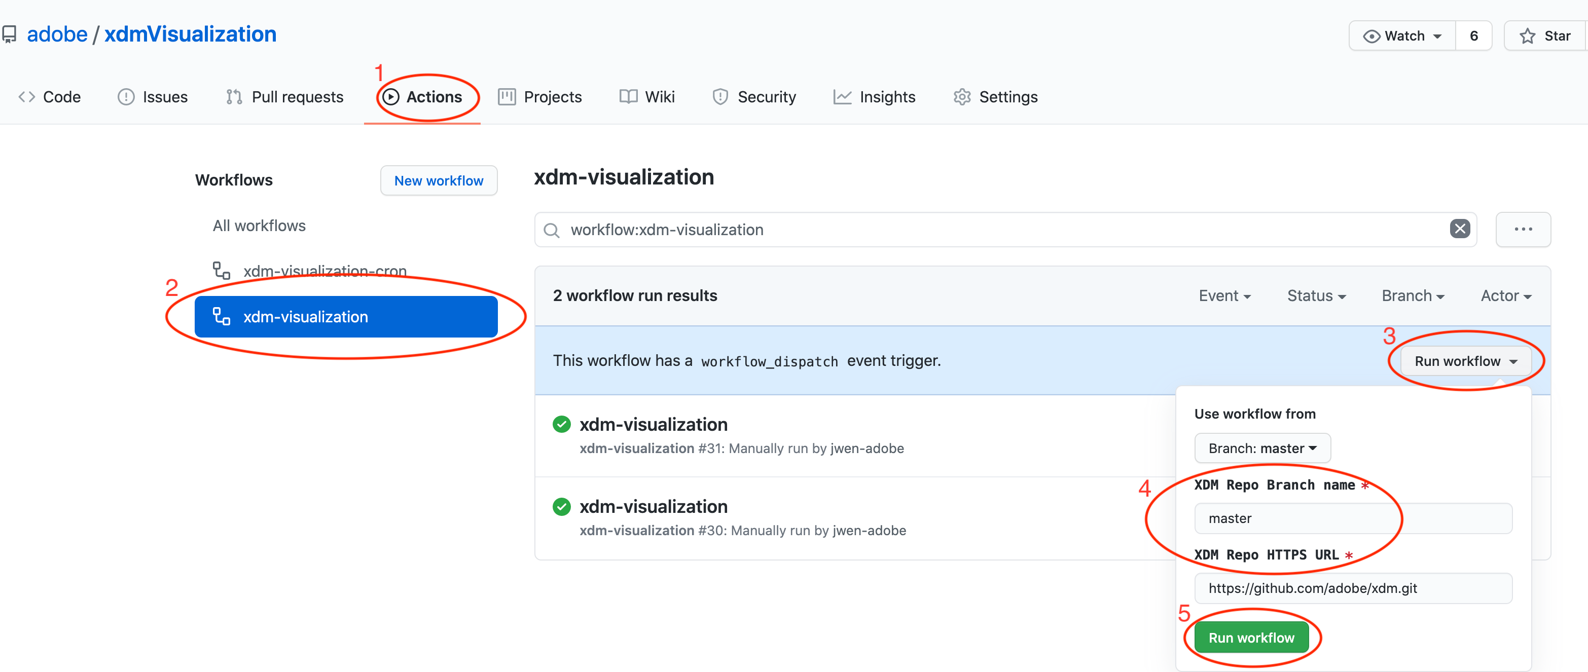1588x672 pixels.
Task: Expand the Status filter dropdown
Action: 1316,296
